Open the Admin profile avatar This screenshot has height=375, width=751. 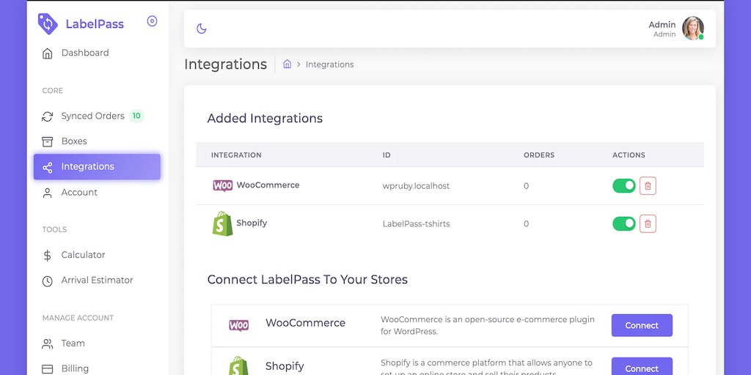[692, 29]
